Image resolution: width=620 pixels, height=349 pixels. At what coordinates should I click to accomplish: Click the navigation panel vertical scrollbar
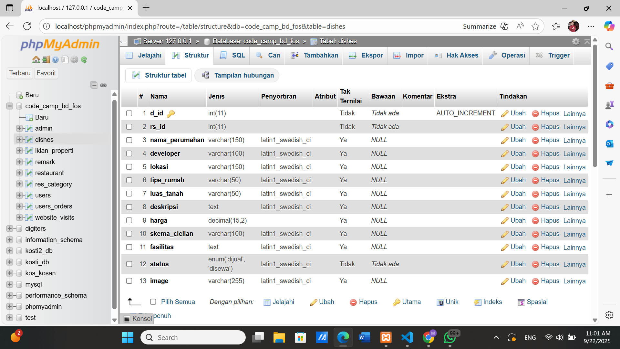[x=114, y=204]
